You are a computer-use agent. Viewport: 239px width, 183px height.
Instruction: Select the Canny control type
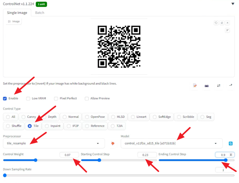[x=29, y=117]
